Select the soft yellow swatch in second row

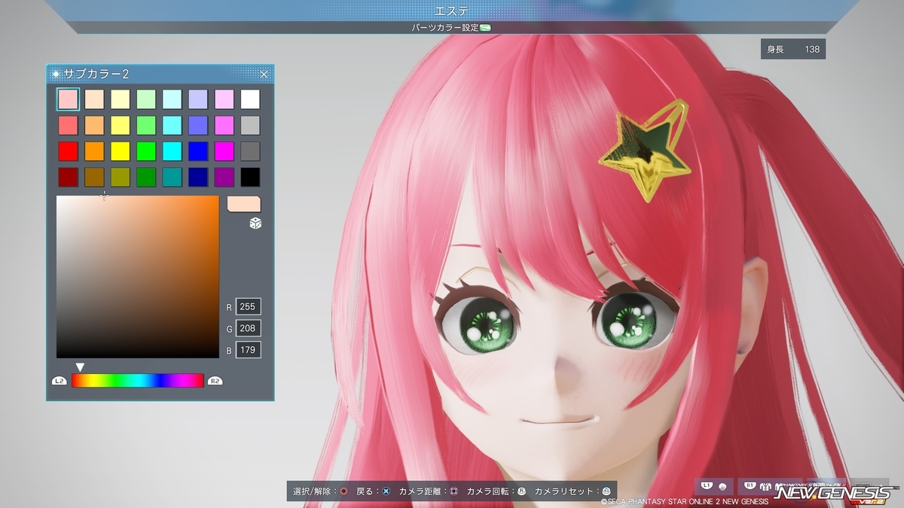[x=121, y=125]
